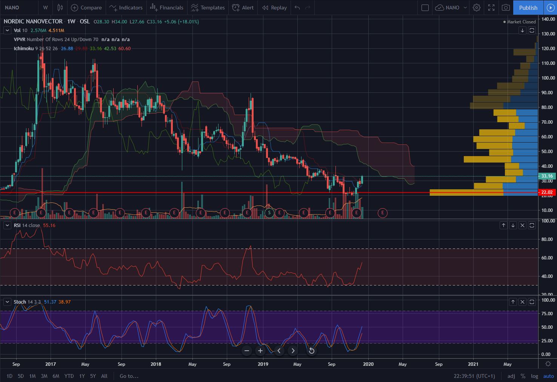
Task: Enter fullscreen mode
Action: (x=491, y=8)
